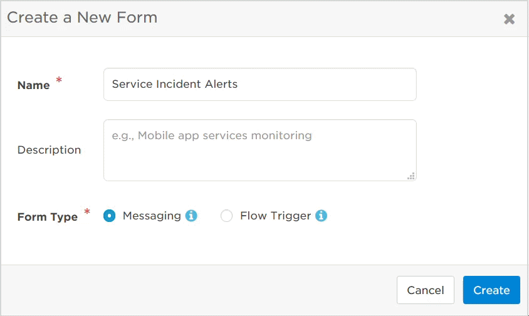Click the red asterisk beside Name
The image size is (529, 316).
pyautogui.click(x=59, y=80)
